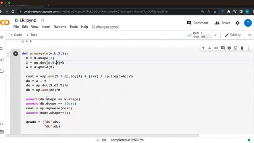Image resolution: width=254 pixels, height=143 pixels.
Task: Click the 'cost = np.squeeze(cost)' line
Action: (x=49, y=108)
